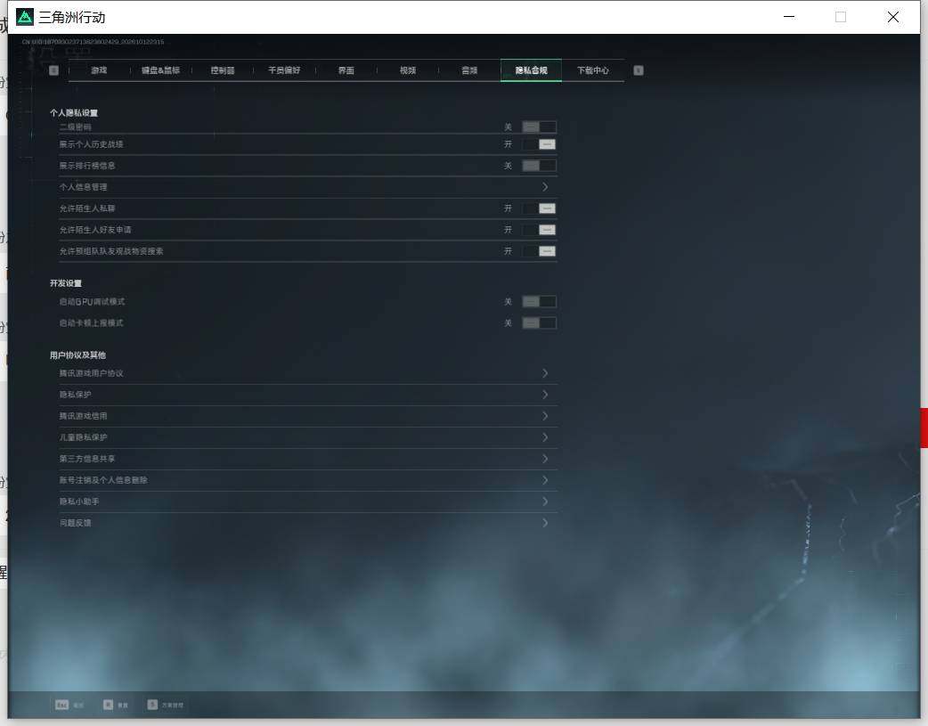Screen dimensions: 928x726
Task: Click the S scheme management key icon
Action: pyautogui.click(x=152, y=705)
